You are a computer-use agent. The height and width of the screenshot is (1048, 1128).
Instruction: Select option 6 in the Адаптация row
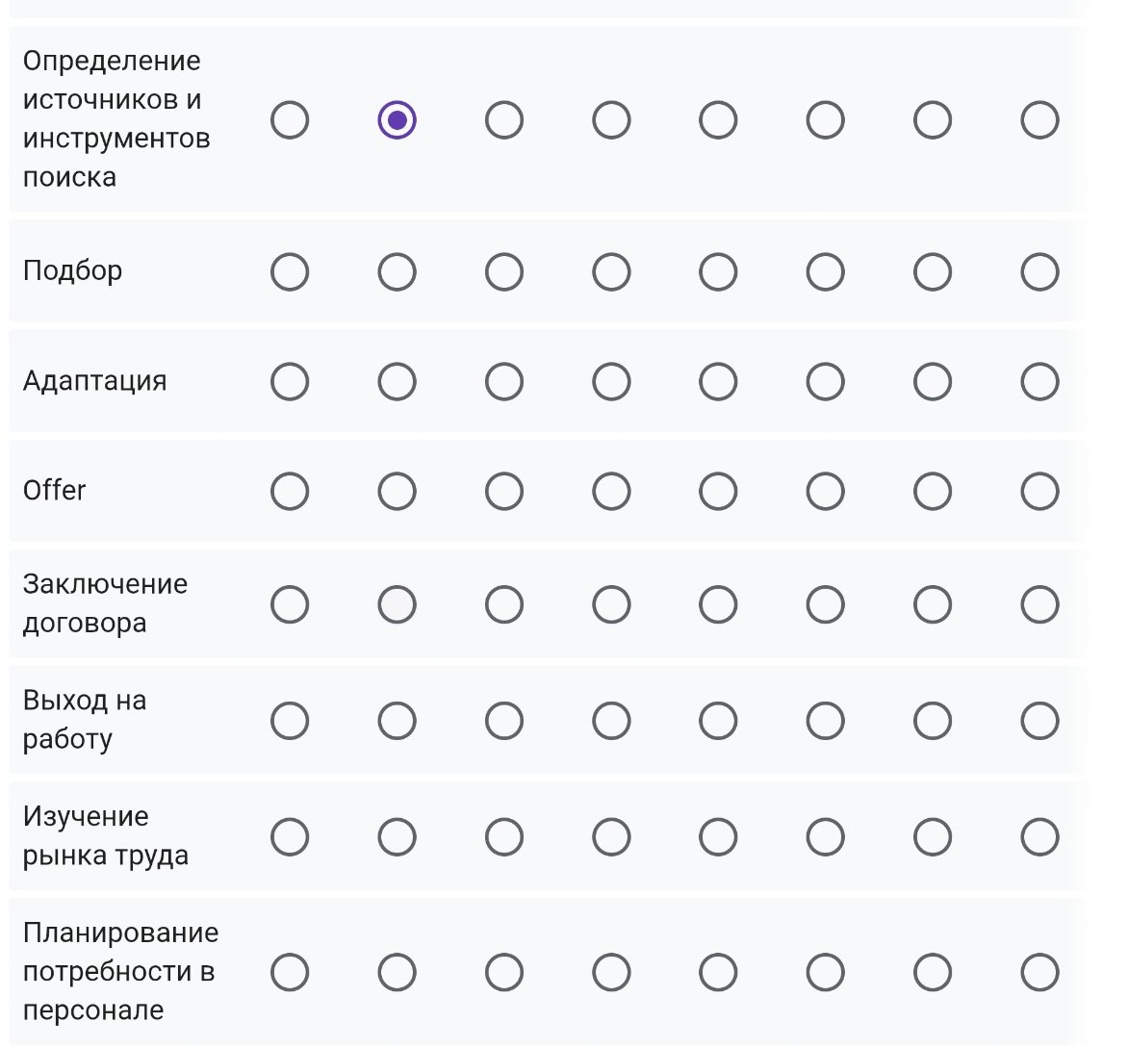click(824, 380)
